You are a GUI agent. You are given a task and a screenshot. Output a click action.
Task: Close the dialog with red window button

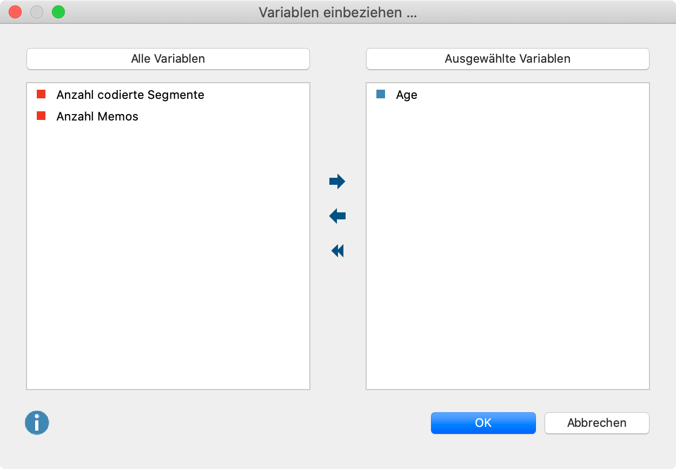click(x=15, y=12)
